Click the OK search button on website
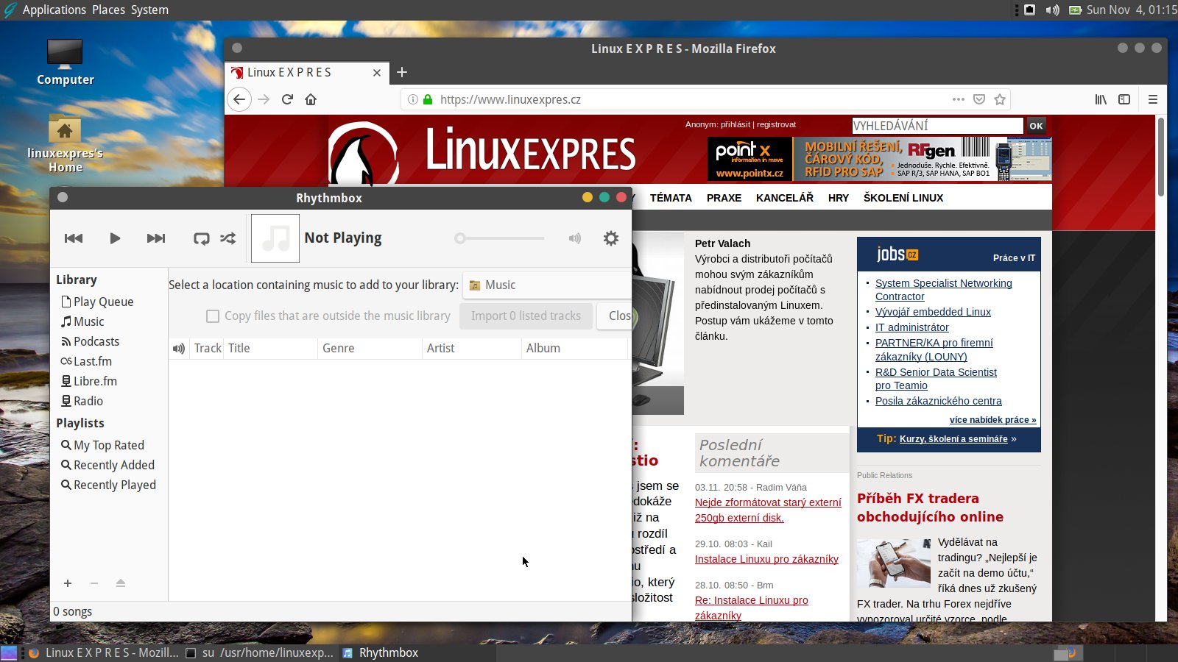The height and width of the screenshot is (662, 1178). (x=1036, y=126)
